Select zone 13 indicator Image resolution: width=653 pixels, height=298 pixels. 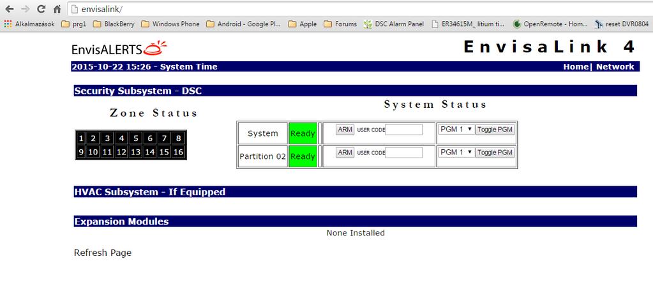[136, 153]
